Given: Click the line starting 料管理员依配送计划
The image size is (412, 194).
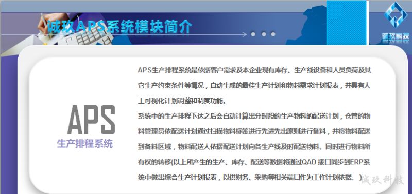Looking at the screenshot, I should coord(254,131).
